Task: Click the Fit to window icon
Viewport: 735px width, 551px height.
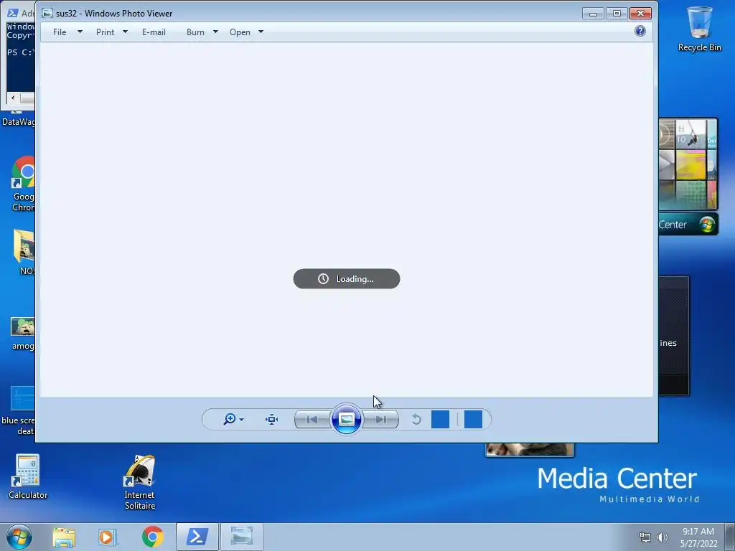Action: click(271, 419)
